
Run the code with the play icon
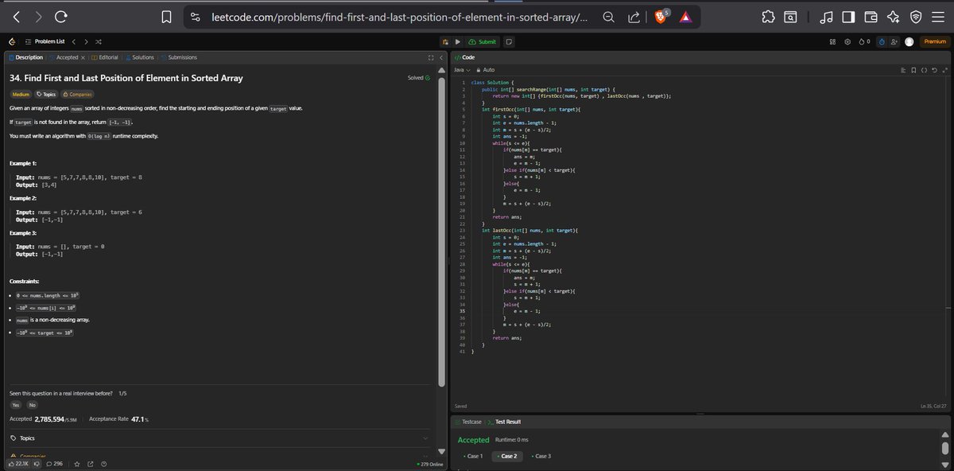click(x=458, y=41)
